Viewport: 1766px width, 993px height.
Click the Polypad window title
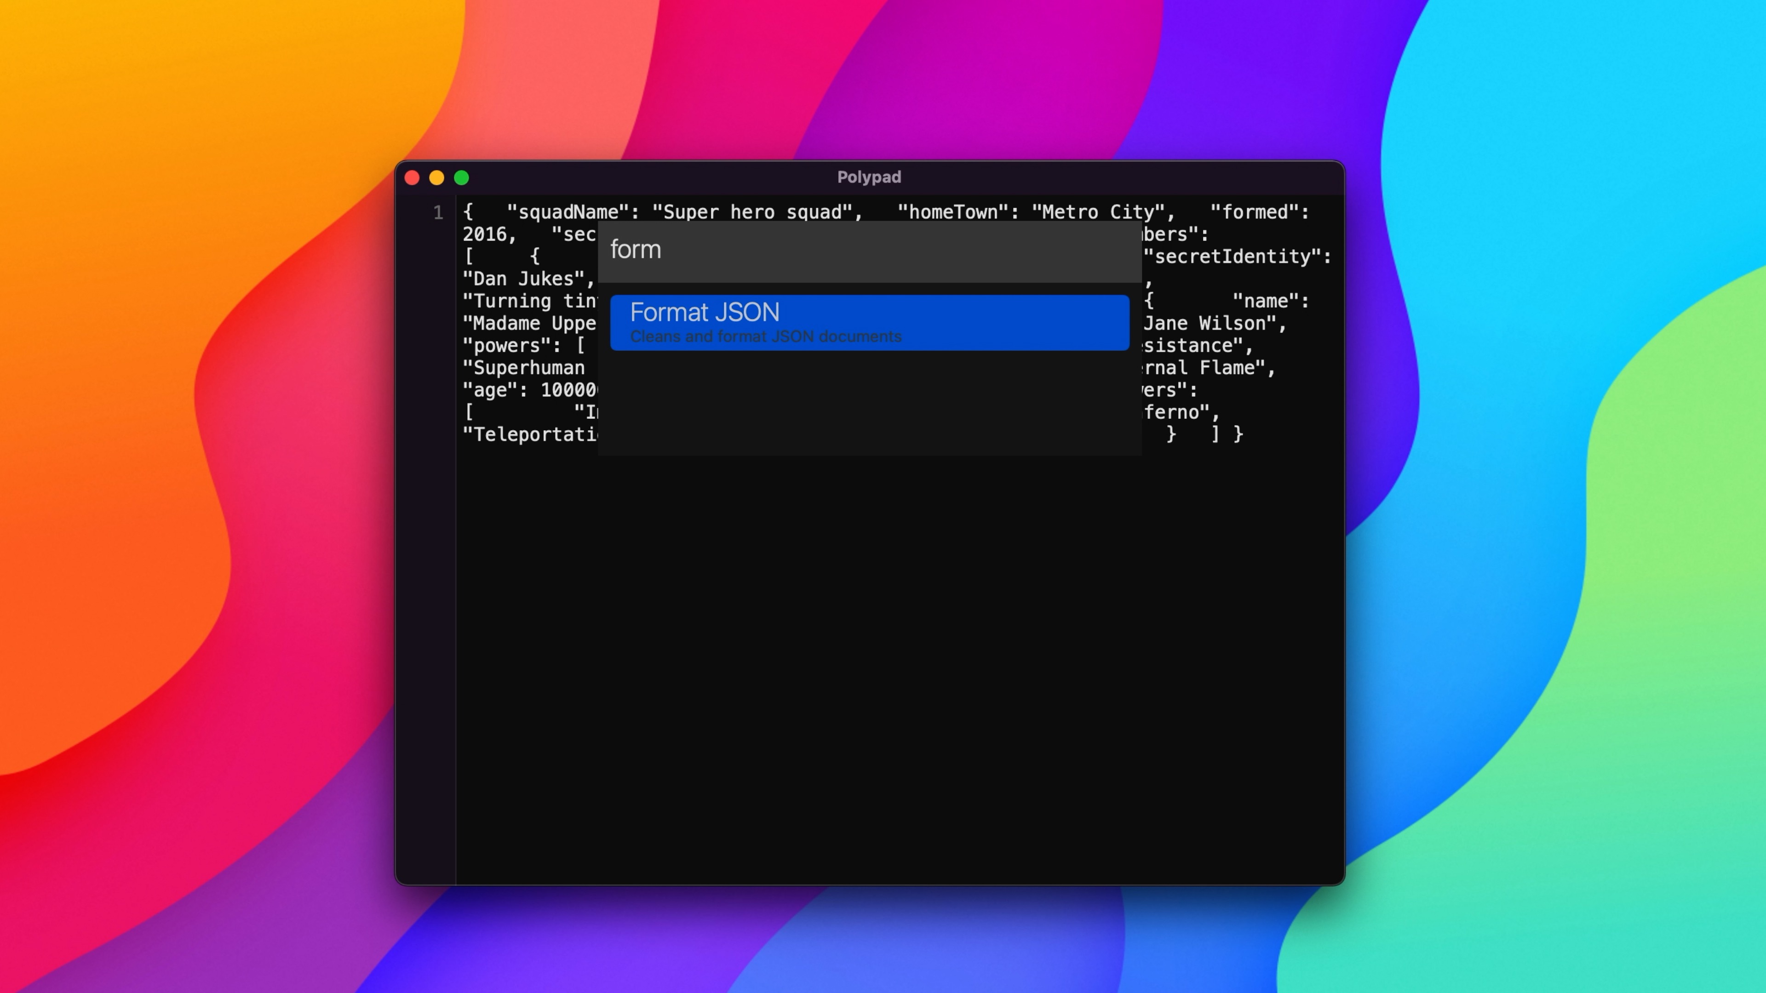869,177
